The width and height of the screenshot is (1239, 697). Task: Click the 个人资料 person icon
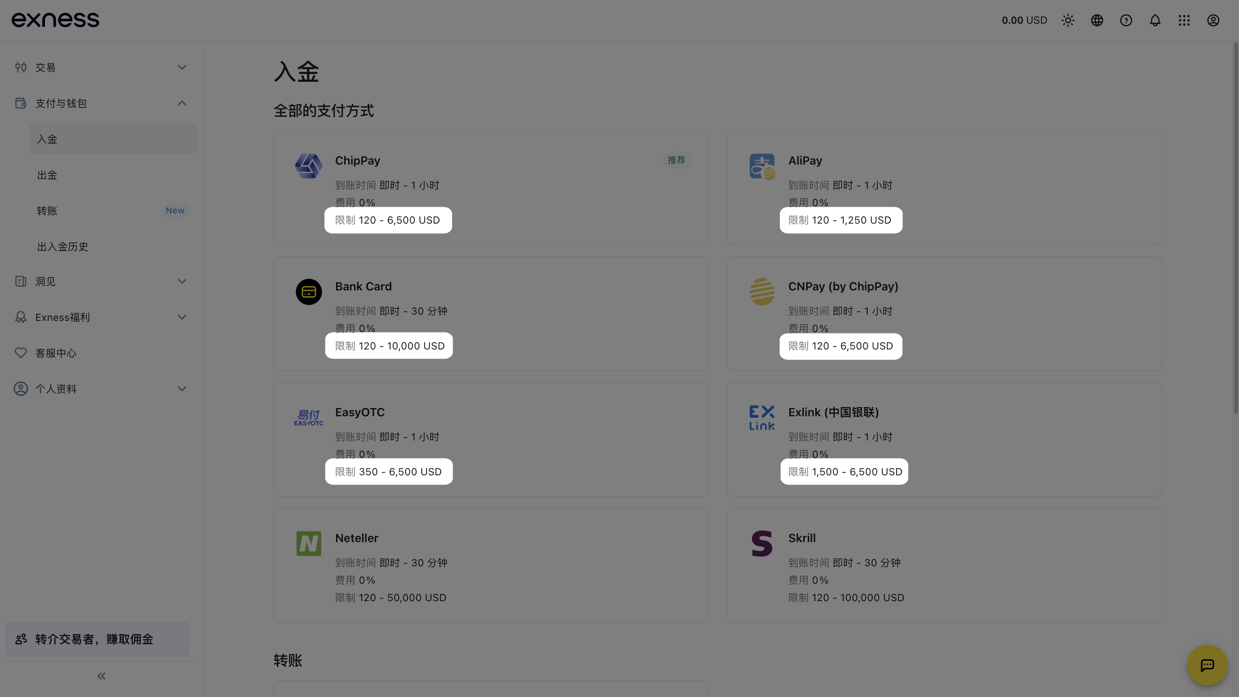pos(21,389)
